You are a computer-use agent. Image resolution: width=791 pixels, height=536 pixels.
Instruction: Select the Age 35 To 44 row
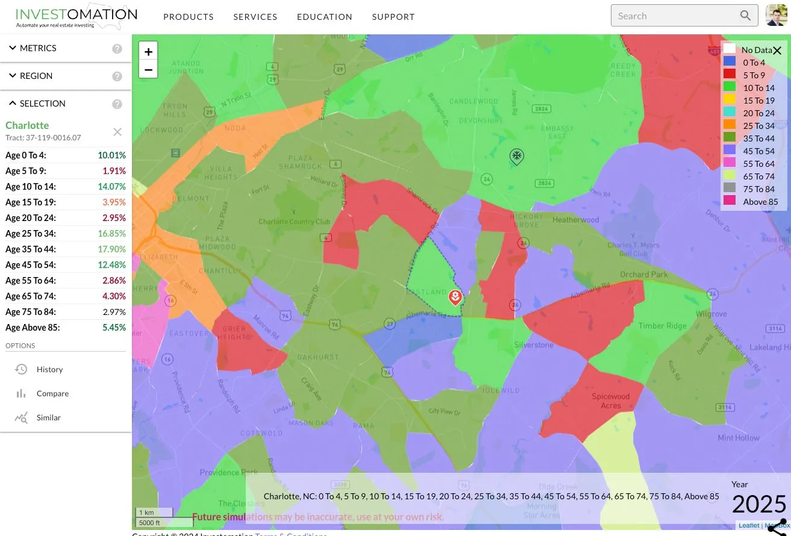coord(66,249)
